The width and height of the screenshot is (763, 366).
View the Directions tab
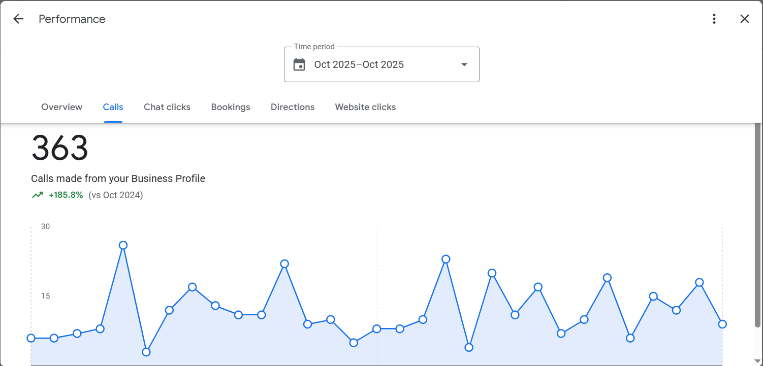pos(293,107)
